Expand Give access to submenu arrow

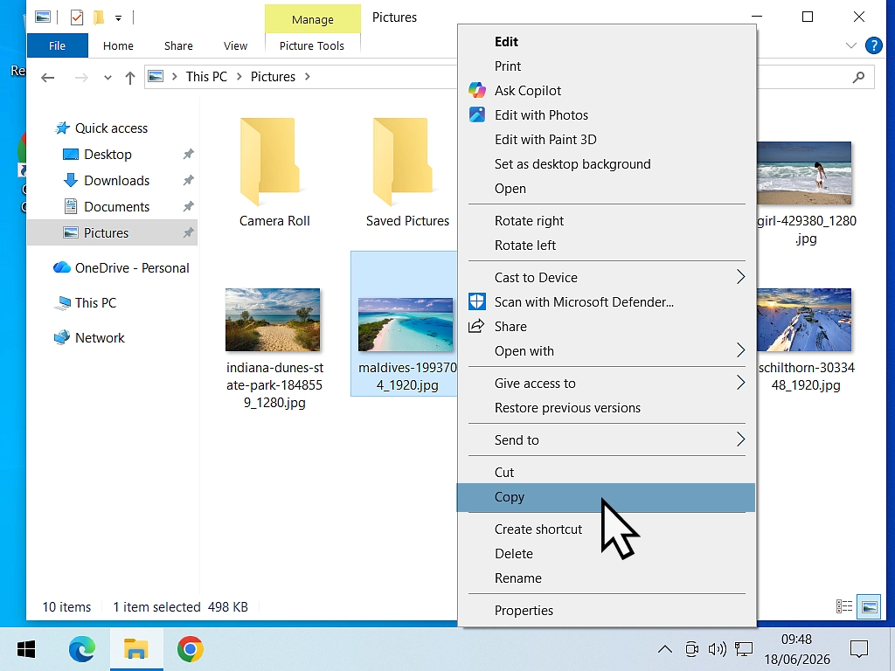[740, 383]
